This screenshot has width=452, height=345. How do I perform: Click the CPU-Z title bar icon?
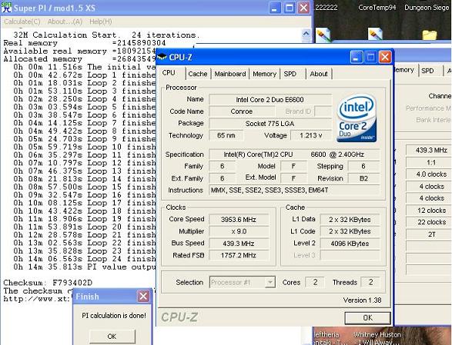[162, 57]
